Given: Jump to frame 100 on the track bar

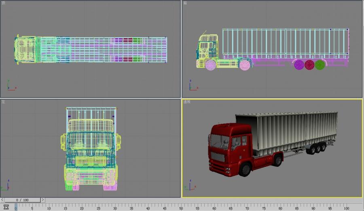Looking at the screenshot, I should [x=347, y=208].
